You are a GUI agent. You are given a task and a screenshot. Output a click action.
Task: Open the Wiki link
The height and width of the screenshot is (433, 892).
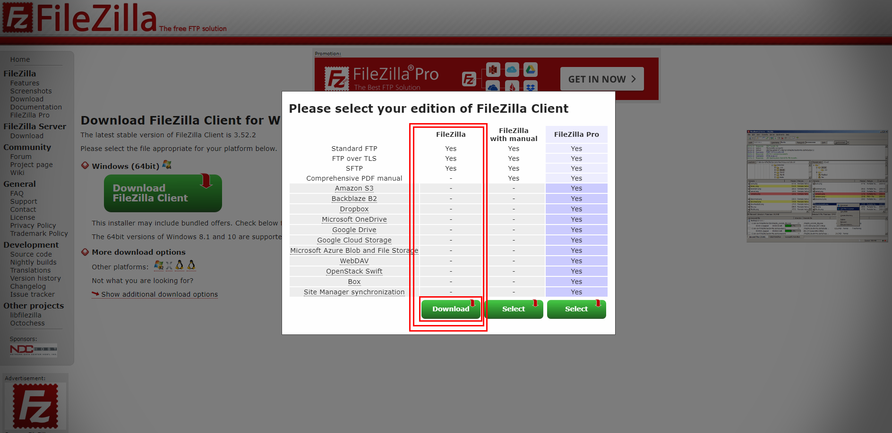tap(17, 173)
